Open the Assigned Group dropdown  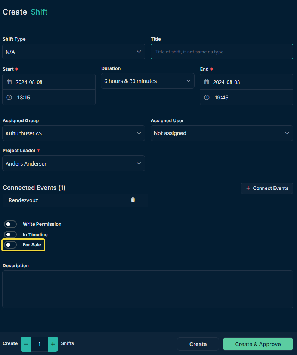[74, 133]
